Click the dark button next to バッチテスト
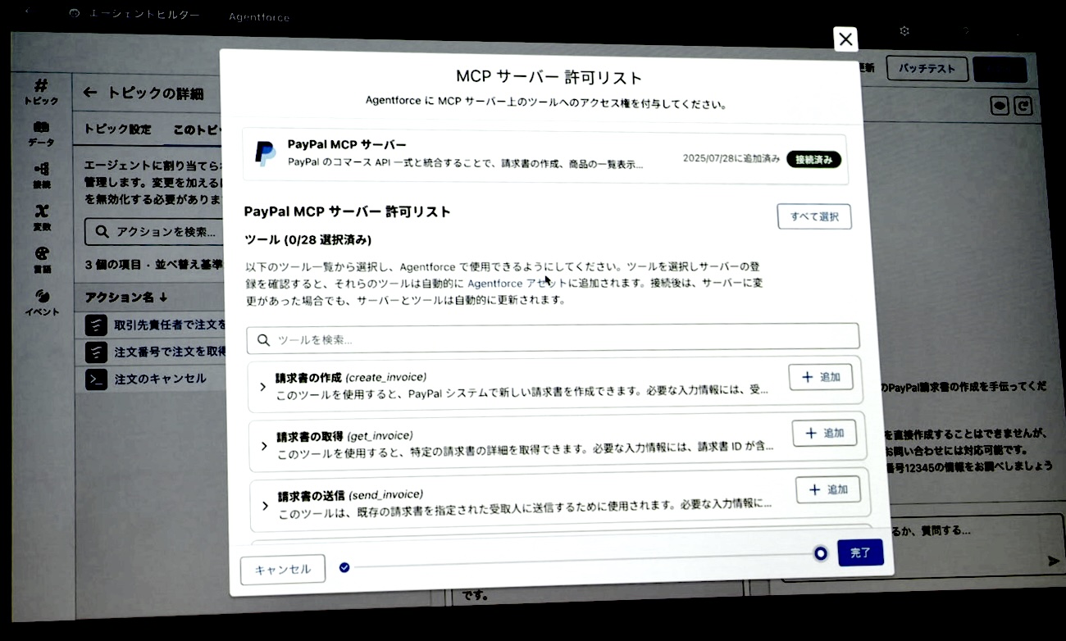This screenshot has height=641, width=1066. [x=1000, y=70]
